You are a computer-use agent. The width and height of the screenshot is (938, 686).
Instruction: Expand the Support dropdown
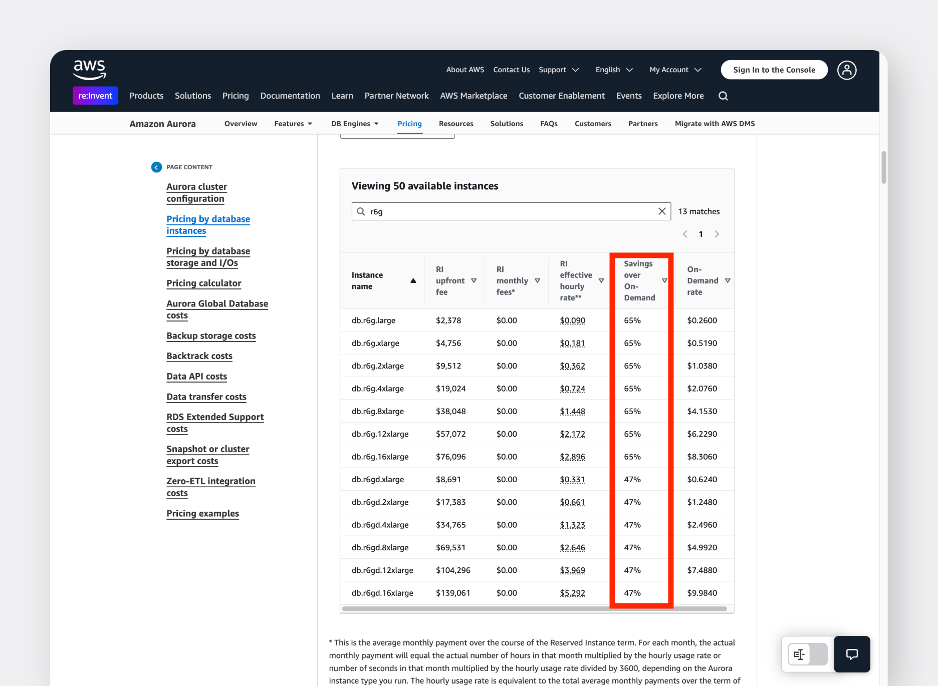pos(559,70)
